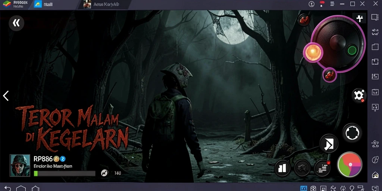Screen dimensions: 382x191
Task: Click the sidebar icon below the framed chart
Action: click(375, 107)
